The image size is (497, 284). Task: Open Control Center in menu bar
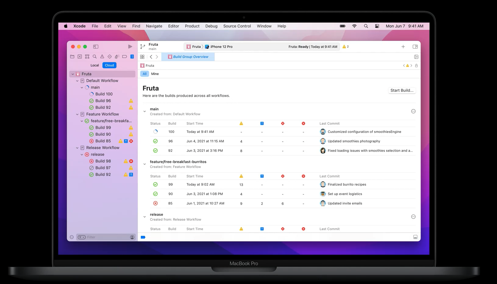pyautogui.click(x=377, y=26)
